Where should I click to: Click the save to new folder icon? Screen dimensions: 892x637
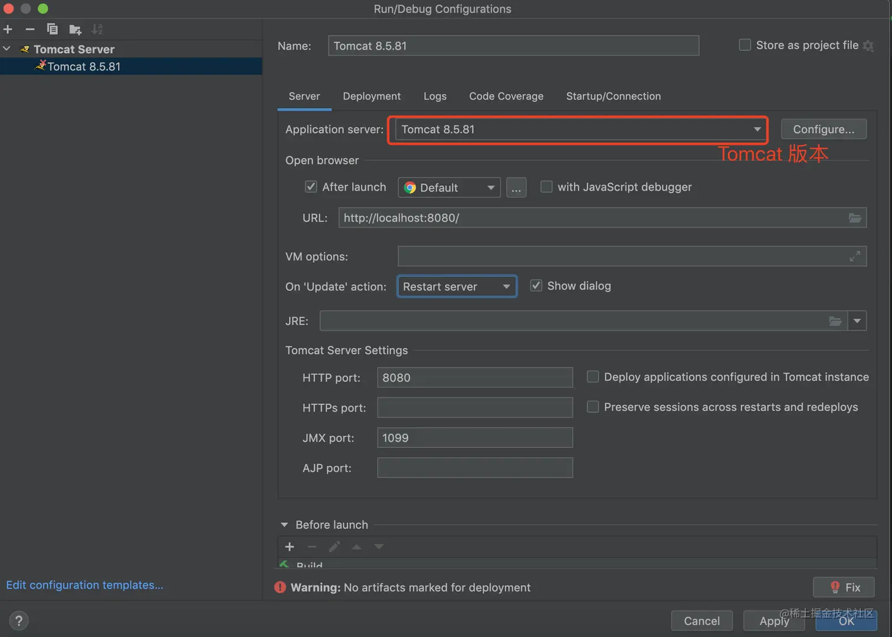click(x=75, y=29)
